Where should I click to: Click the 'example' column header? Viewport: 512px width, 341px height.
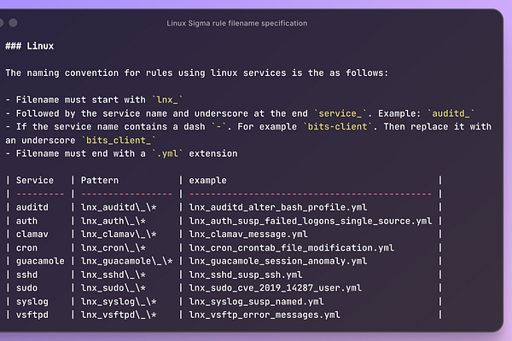coord(207,181)
